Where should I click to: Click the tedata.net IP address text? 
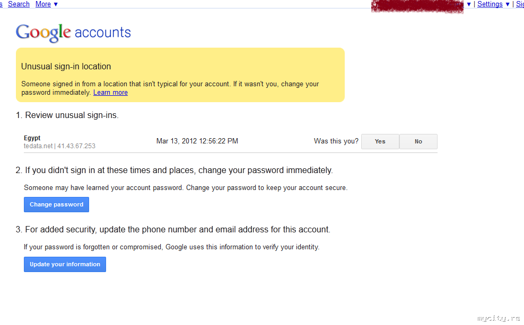(59, 146)
